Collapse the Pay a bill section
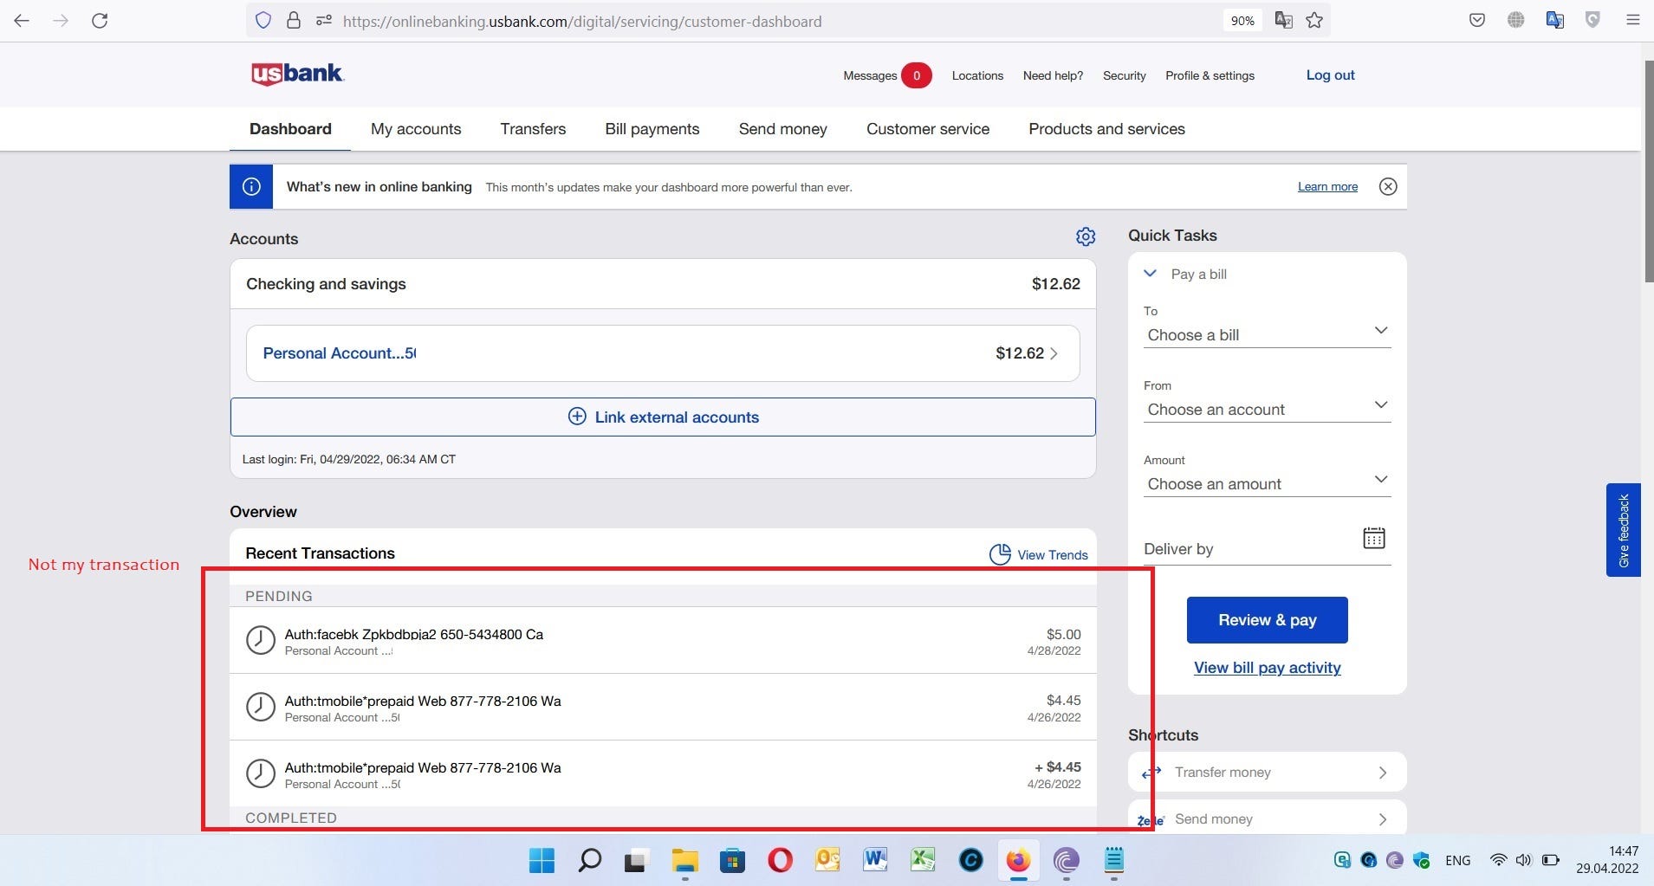Viewport: 1654px width, 886px height. pyautogui.click(x=1151, y=274)
